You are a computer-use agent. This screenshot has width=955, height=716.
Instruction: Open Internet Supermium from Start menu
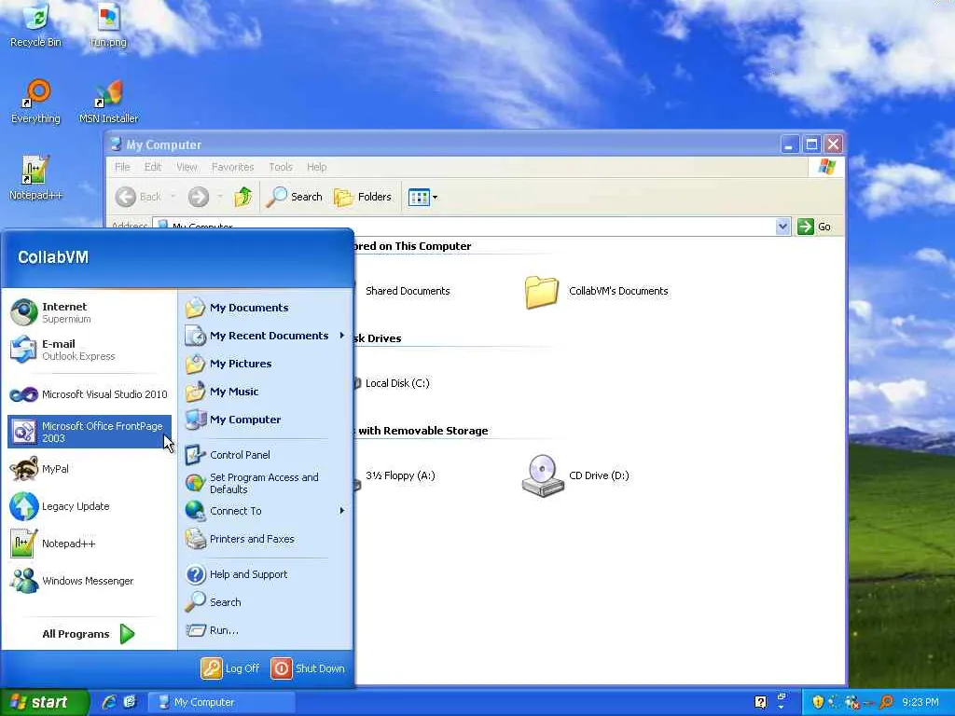pyautogui.click(x=89, y=312)
